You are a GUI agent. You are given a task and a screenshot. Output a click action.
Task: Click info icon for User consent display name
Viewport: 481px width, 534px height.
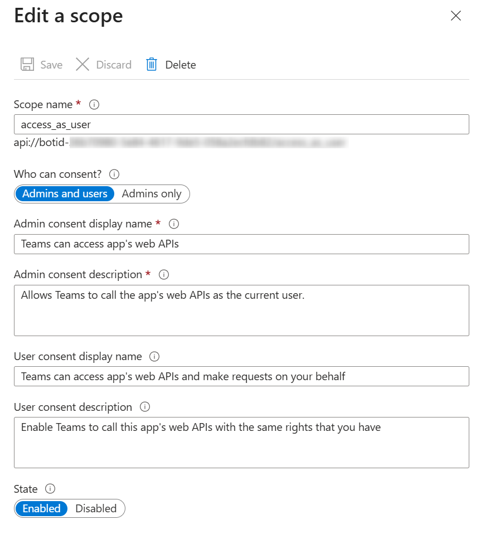click(155, 357)
